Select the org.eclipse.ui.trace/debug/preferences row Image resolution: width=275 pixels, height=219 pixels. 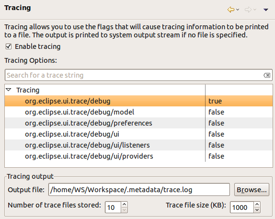click(x=138, y=123)
